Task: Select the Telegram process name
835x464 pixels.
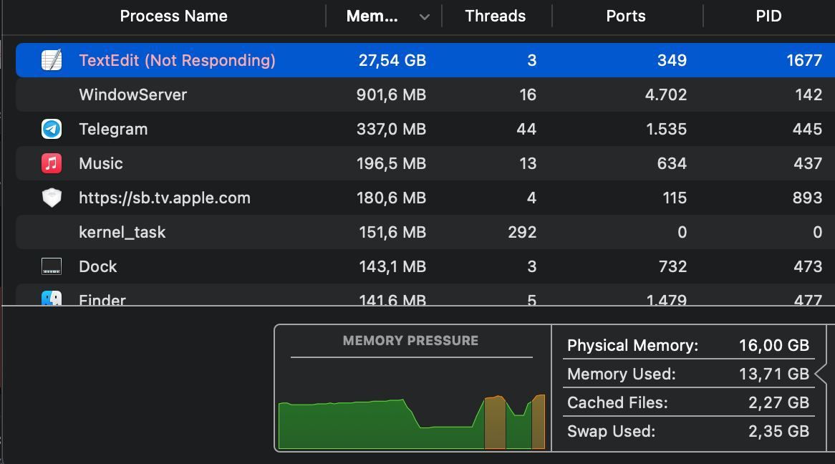Action: [113, 129]
